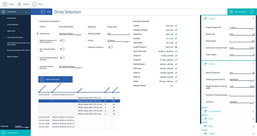Open the Usage Category VDI dropdown
The width and height of the screenshot is (257, 136).
pyautogui.click(x=242, y=27)
